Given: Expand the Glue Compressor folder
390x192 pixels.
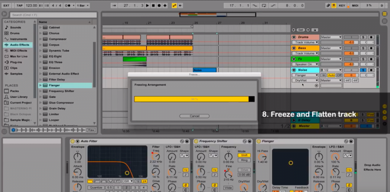Looking at the screenshot, I should (40, 102).
